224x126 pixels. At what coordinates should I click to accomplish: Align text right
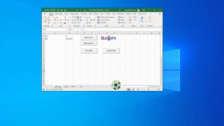click(78, 20)
